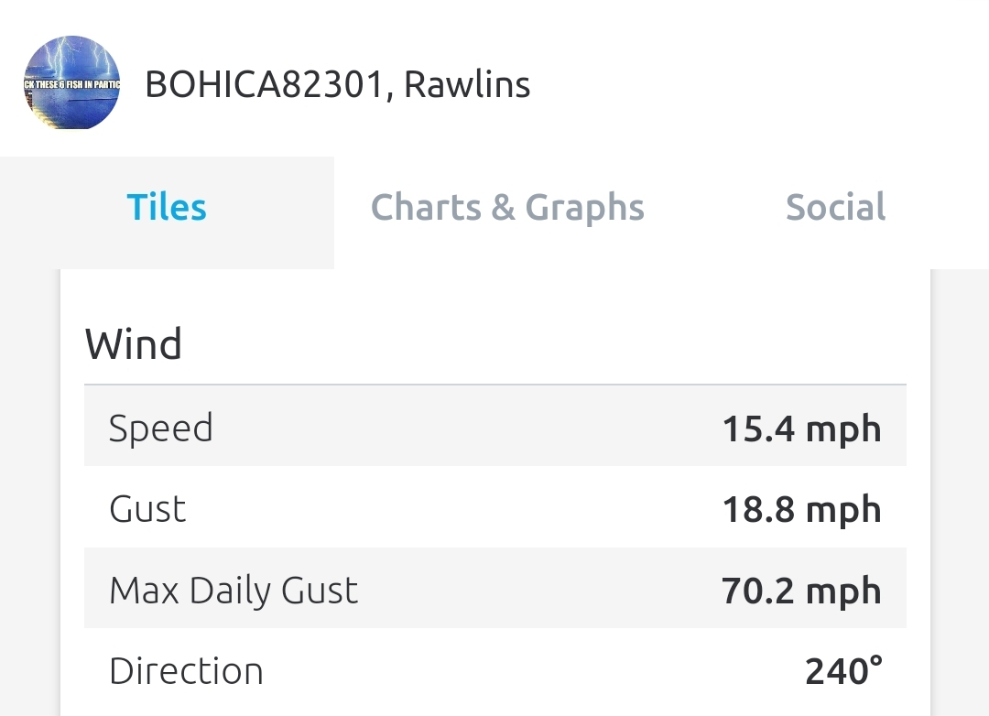989x716 pixels.
Task: Open the station profile avatar picture
Action: (71, 82)
